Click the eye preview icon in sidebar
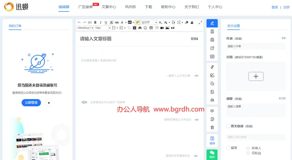This screenshot has height=160, width=292. (x=212, y=111)
